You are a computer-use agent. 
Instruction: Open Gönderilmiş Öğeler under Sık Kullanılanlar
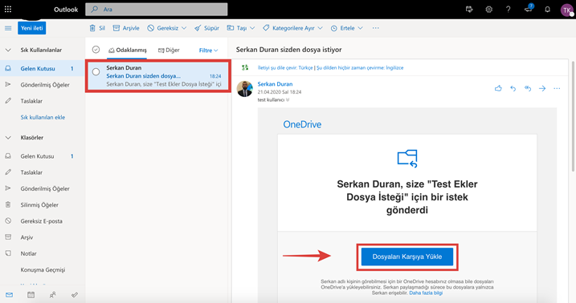43,85
